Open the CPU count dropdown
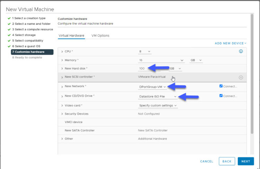Viewport: 260px width, 169px height. 145,51
